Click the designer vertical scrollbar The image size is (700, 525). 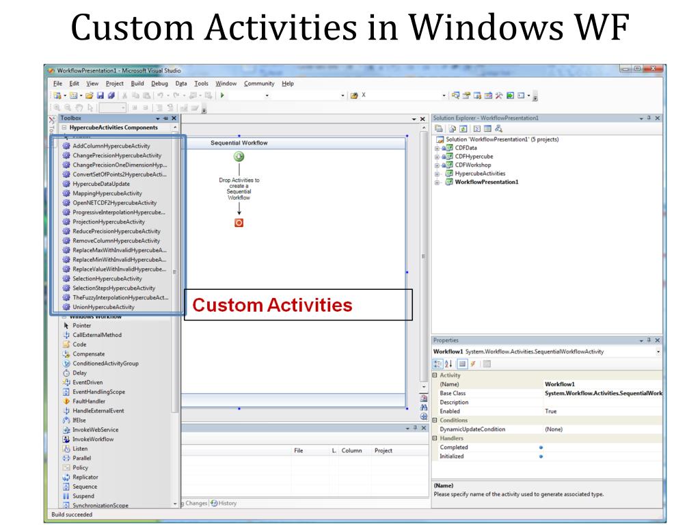[424, 256]
